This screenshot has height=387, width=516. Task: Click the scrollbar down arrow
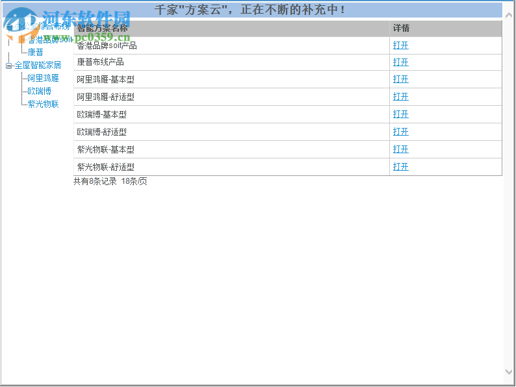(509, 372)
